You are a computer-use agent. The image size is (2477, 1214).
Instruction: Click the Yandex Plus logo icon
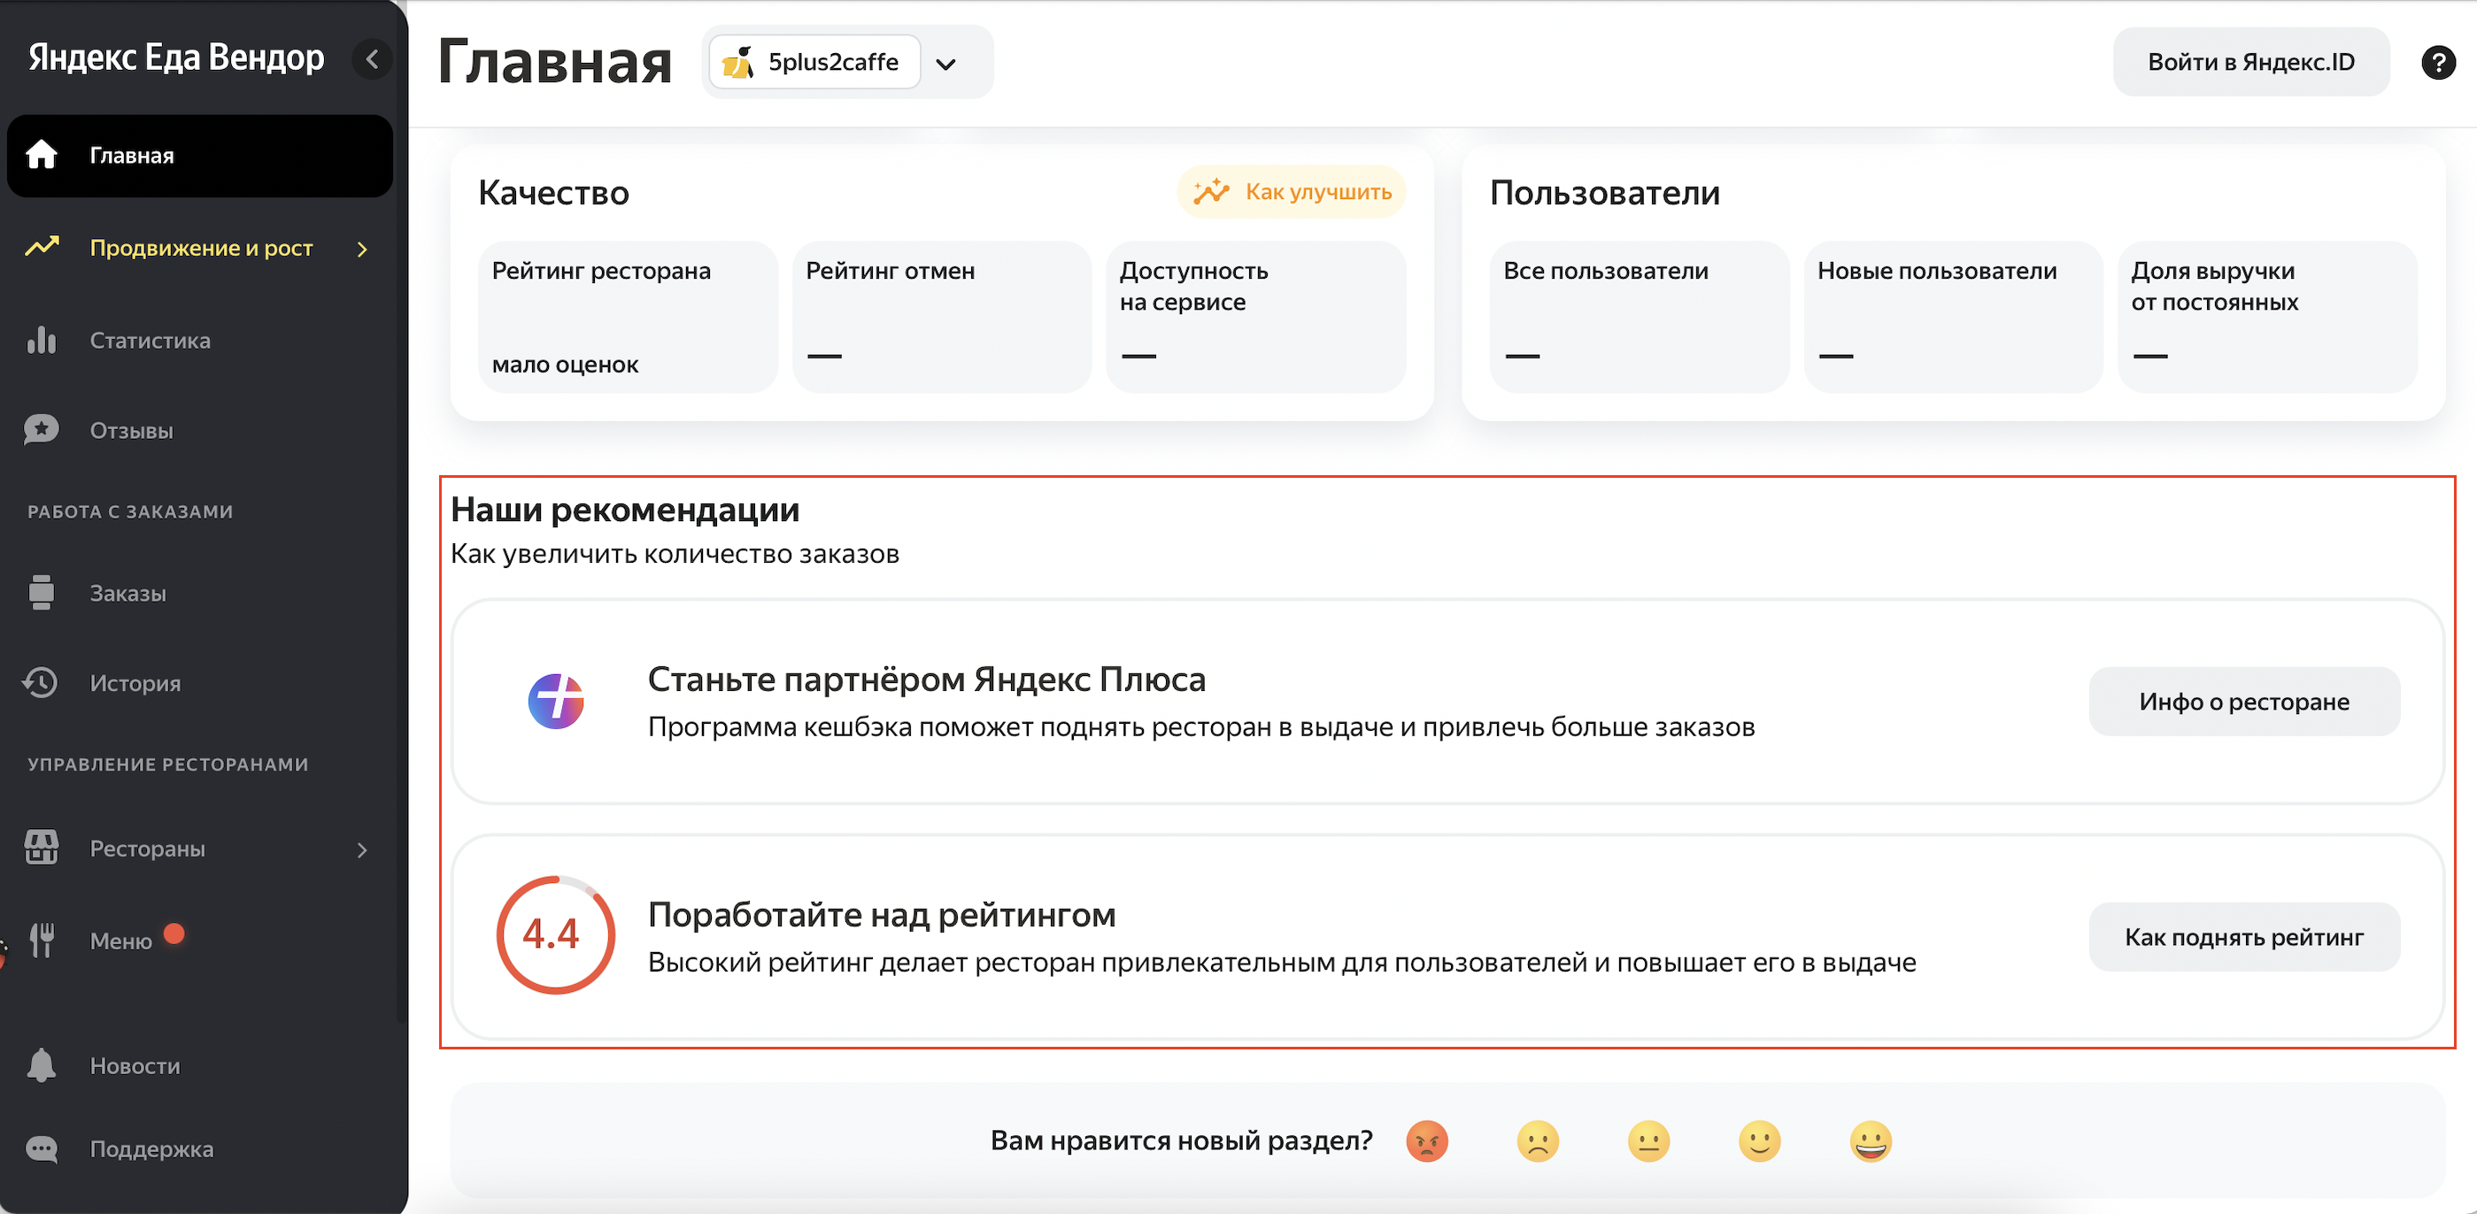pos(556,701)
